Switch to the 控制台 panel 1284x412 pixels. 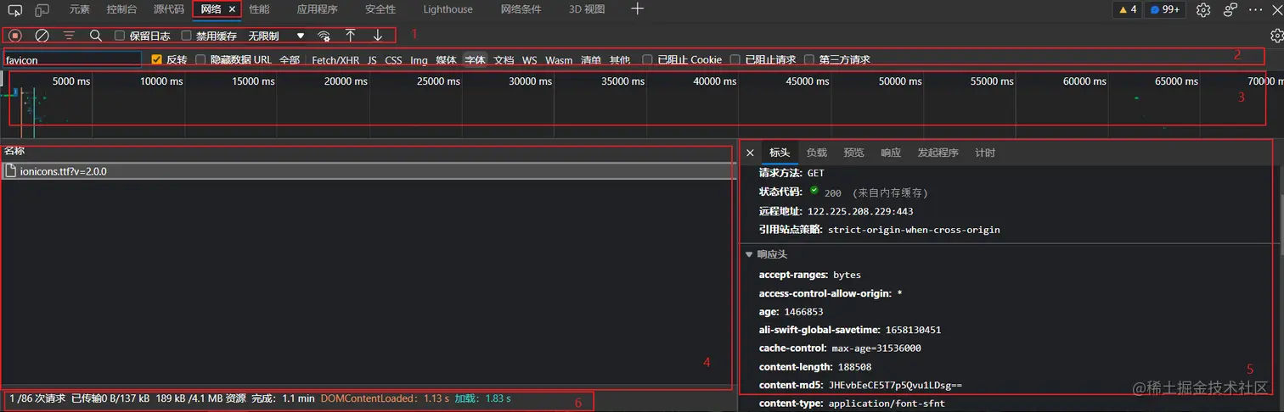[122, 9]
